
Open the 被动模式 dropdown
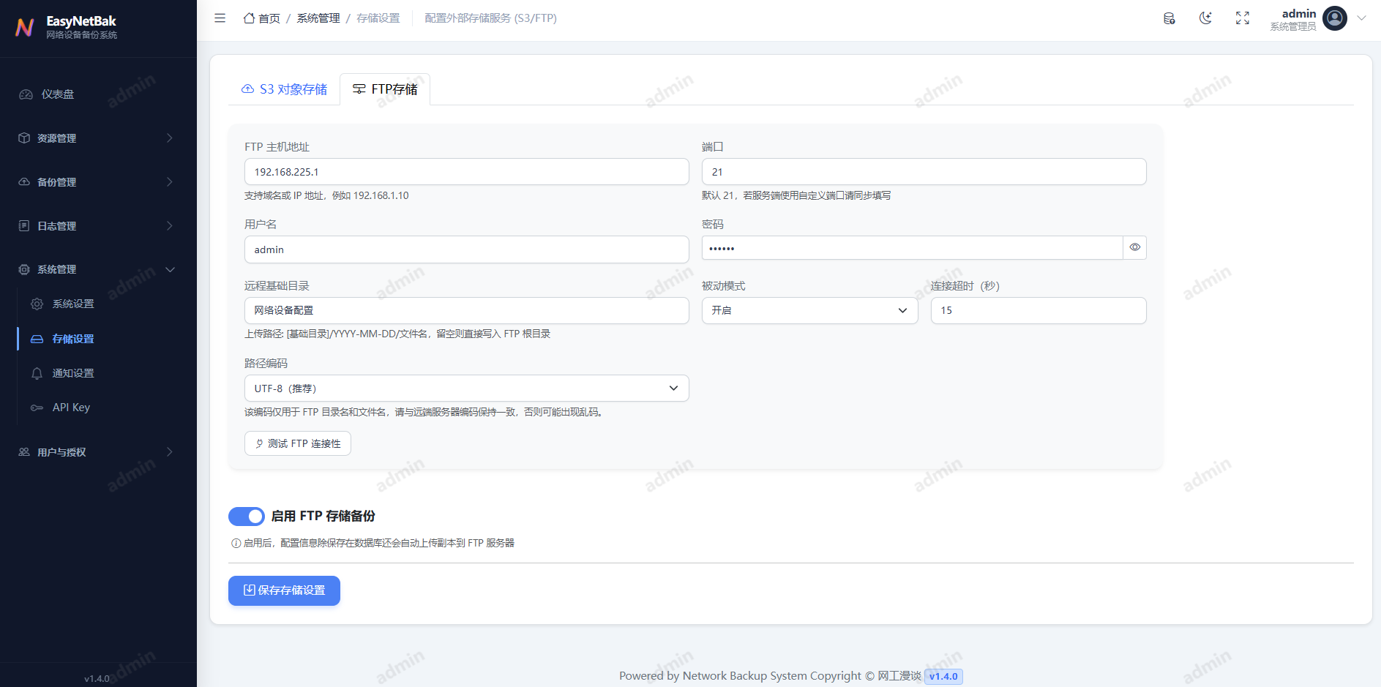tap(809, 310)
